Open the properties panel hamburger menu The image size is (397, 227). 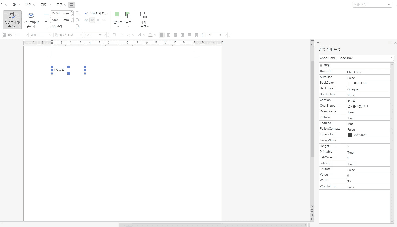(389, 43)
